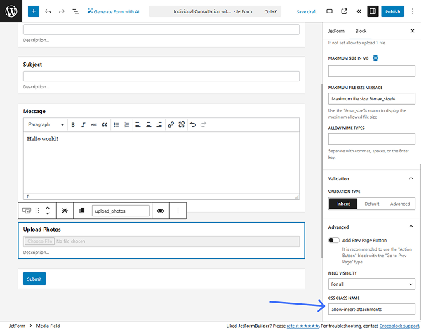
Task: Align text left in Message editor
Action: pos(138,125)
